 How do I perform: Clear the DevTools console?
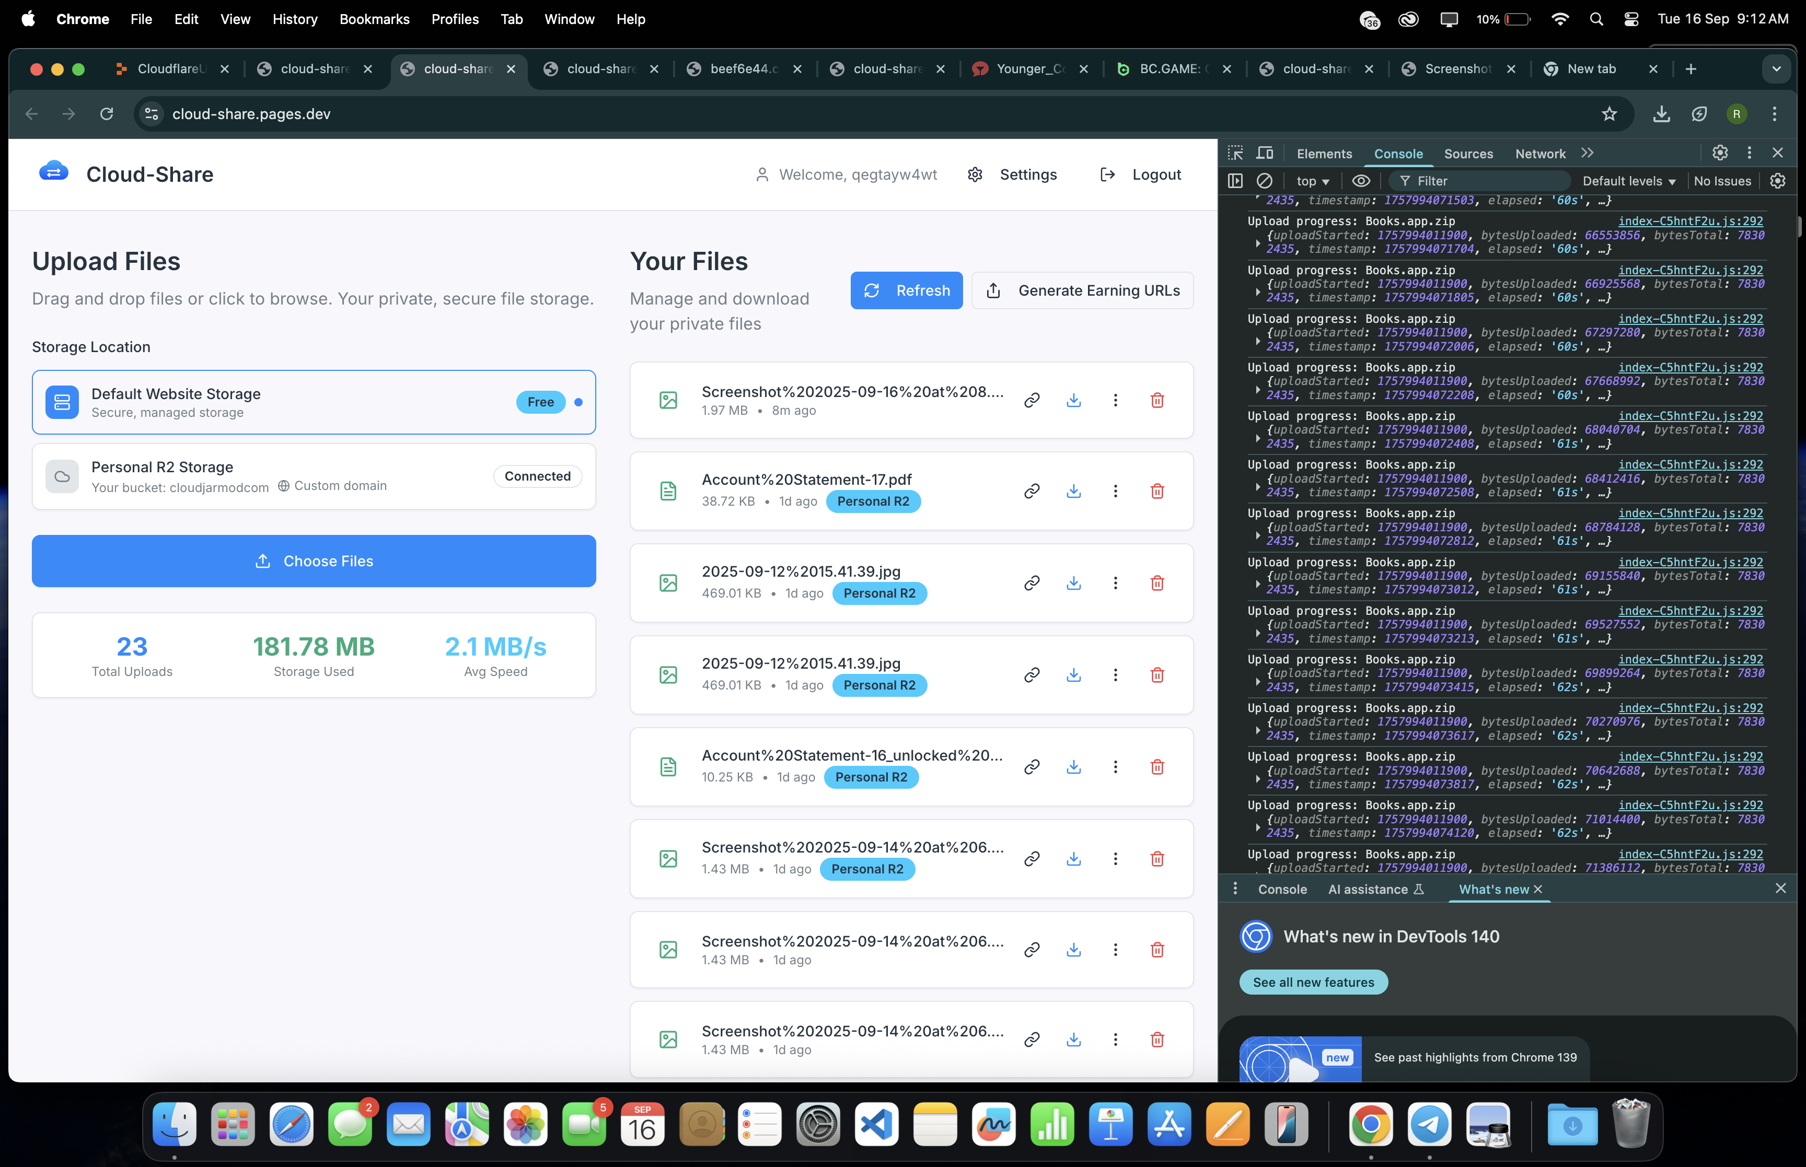tap(1264, 181)
